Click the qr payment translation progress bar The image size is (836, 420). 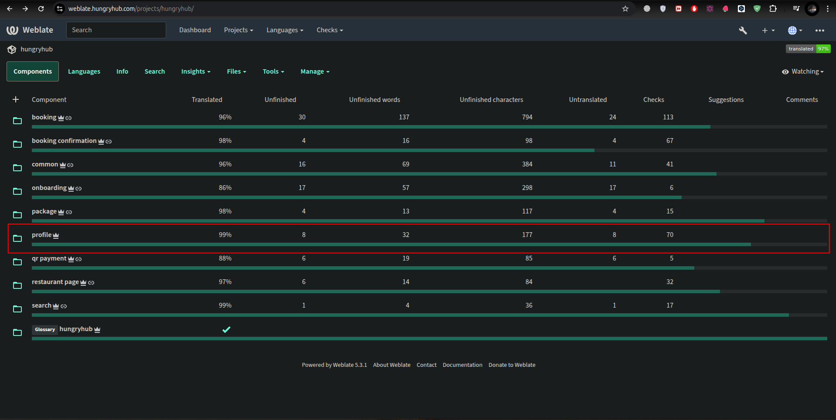[x=362, y=268]
